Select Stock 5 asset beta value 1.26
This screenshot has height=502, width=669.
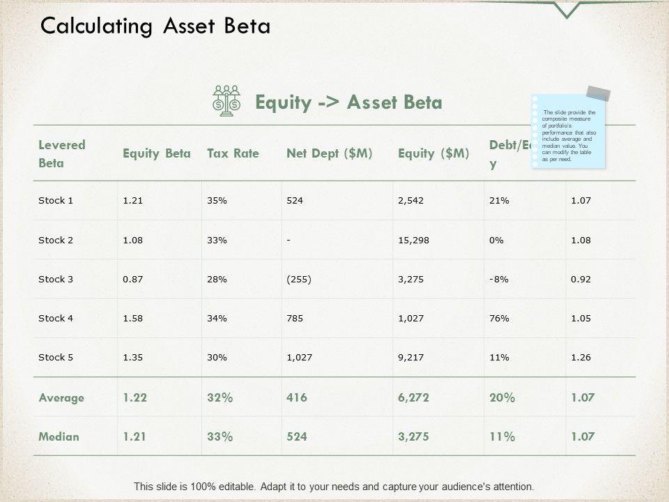point(580,358)
